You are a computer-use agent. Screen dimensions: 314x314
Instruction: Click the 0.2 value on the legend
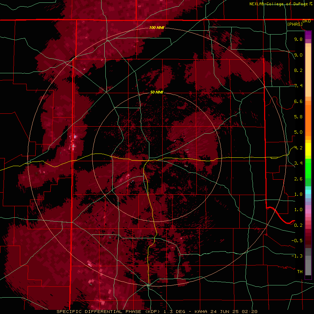[x=298, y=225]
